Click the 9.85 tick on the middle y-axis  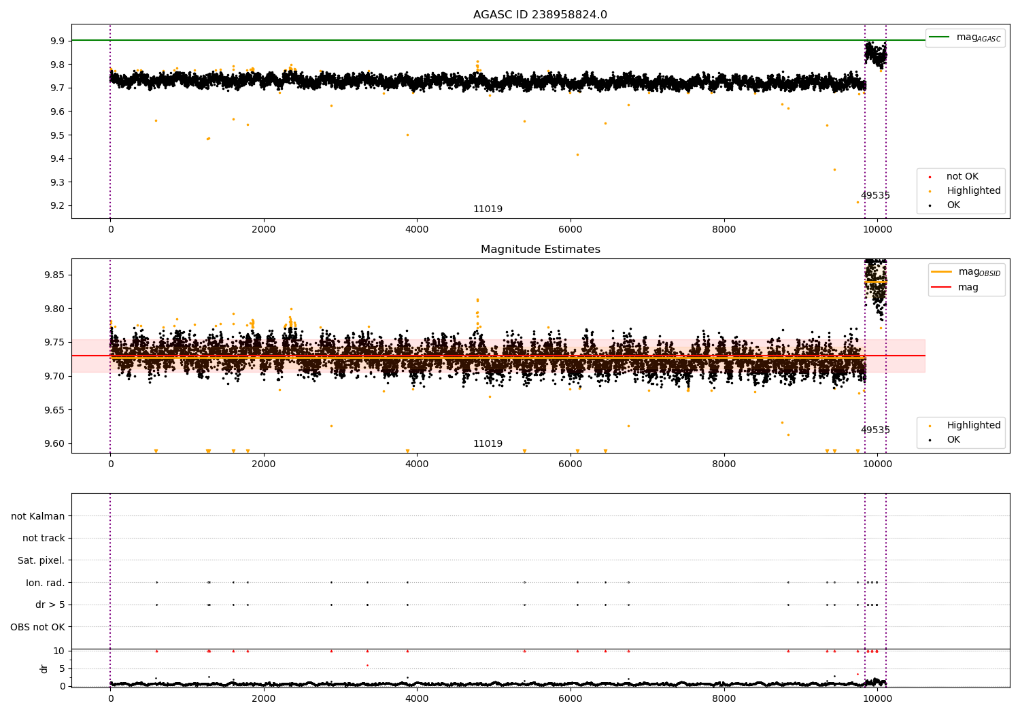tap(54, 275)
